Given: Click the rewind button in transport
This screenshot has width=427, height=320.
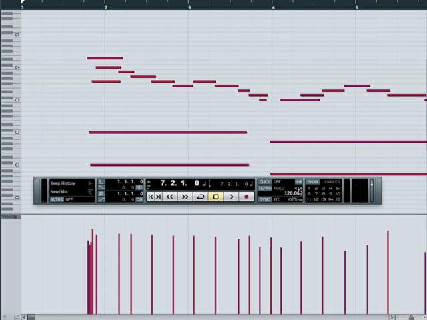Looking at the screenshot, I should pos(170,197).
